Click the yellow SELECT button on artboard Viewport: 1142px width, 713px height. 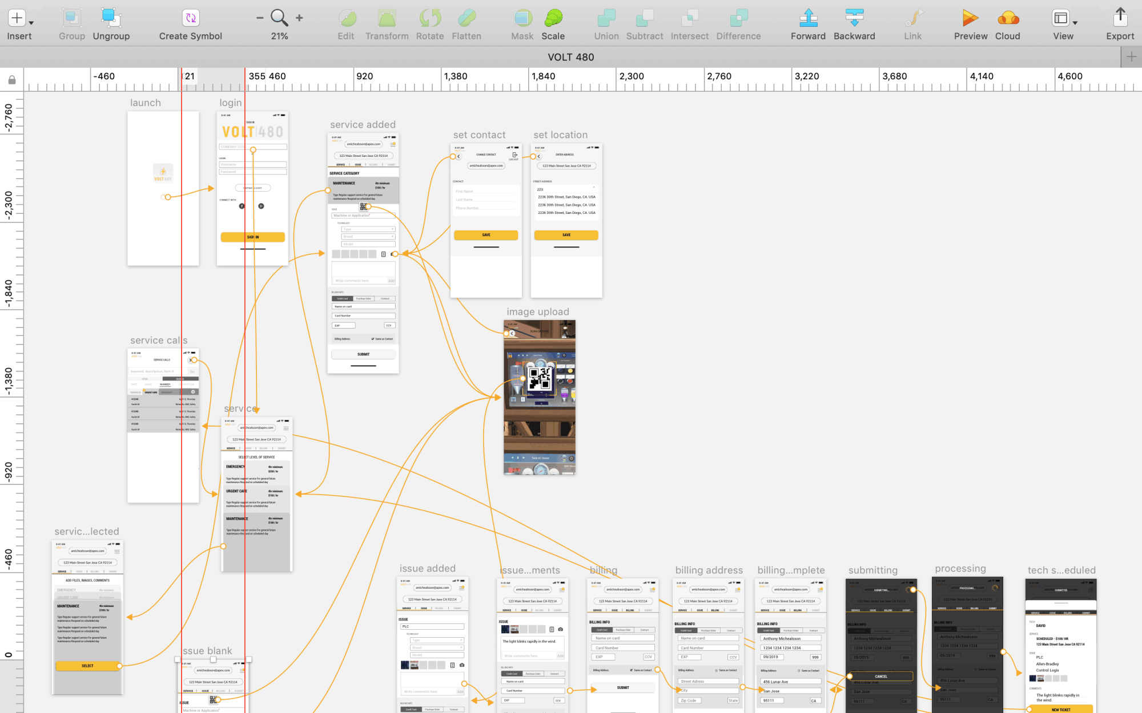click(x=87, y=666)
